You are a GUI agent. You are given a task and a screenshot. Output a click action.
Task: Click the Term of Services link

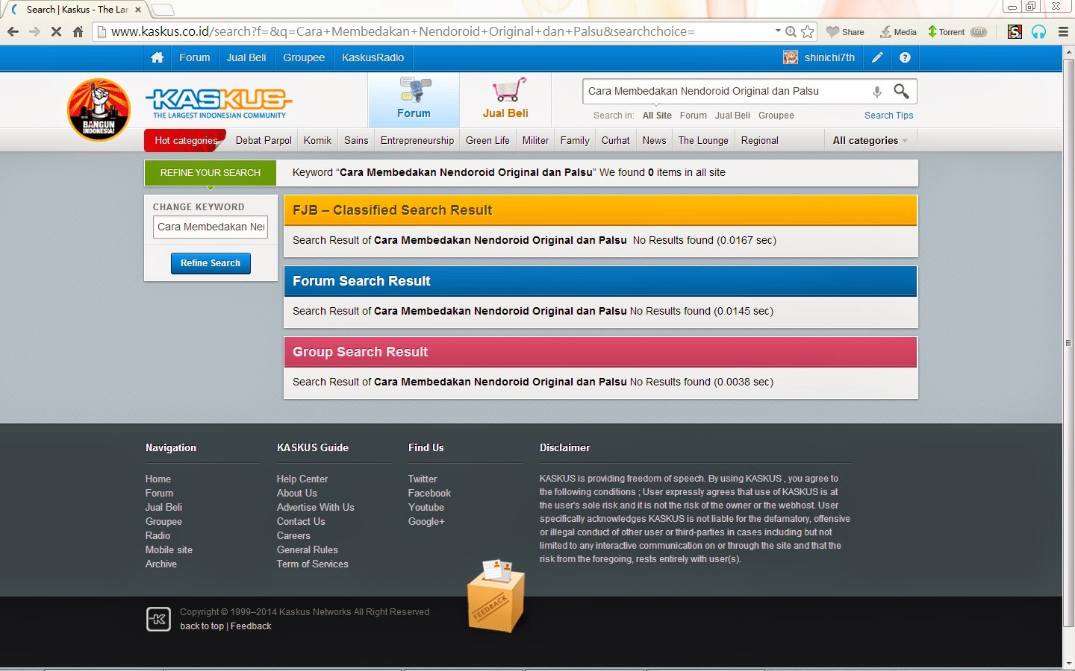(x=313, y=564)
